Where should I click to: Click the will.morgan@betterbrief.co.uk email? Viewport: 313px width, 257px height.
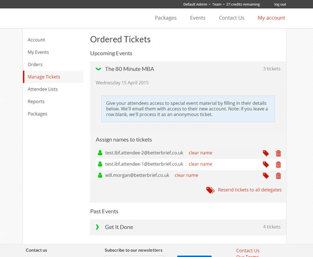[137, 175]
